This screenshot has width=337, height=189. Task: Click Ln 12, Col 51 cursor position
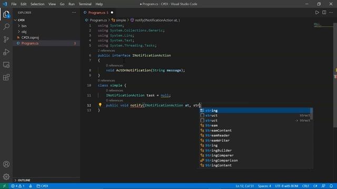(244, 186)
